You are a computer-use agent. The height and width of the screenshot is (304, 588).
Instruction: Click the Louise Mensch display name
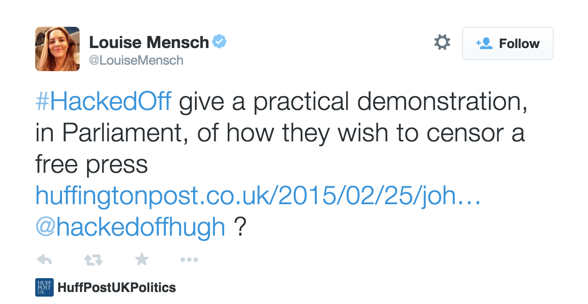(149, 43)
